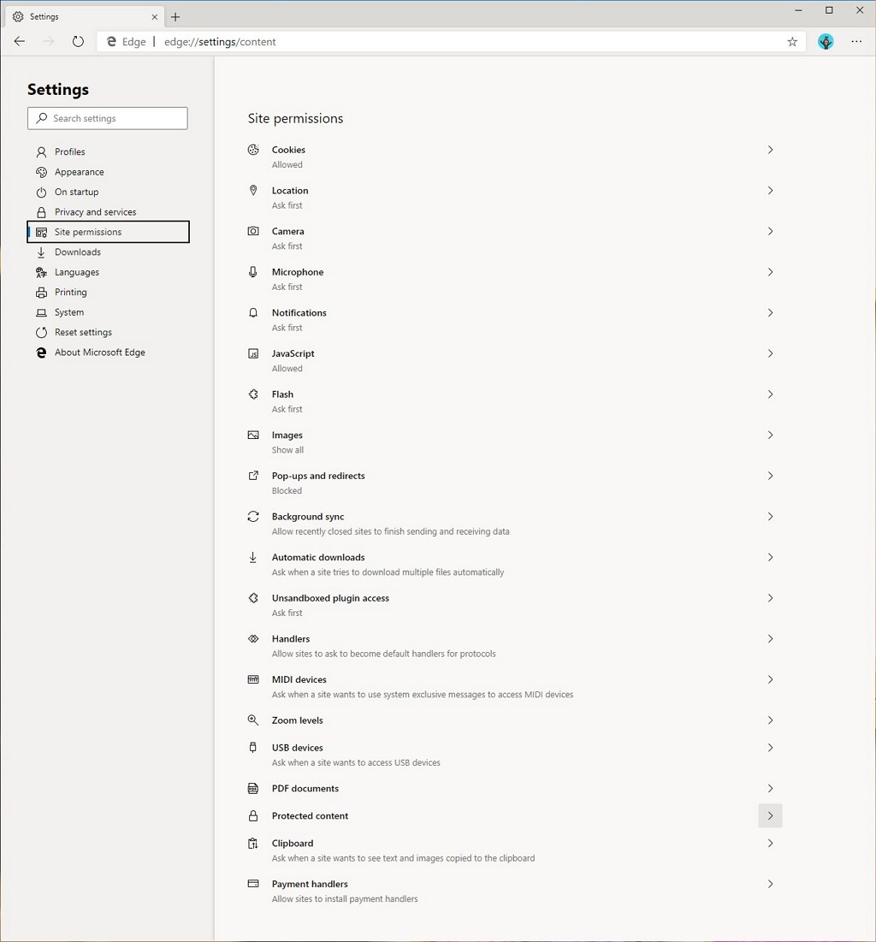
Task: Go back using the back arrow
Action: pyautogui.click(x=20, y=41)
